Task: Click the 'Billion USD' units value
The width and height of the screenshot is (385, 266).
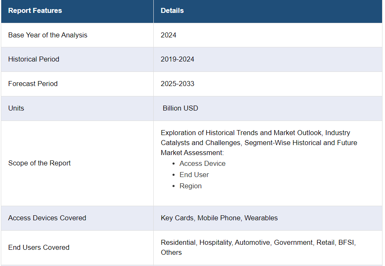Action: click(180, 108)
